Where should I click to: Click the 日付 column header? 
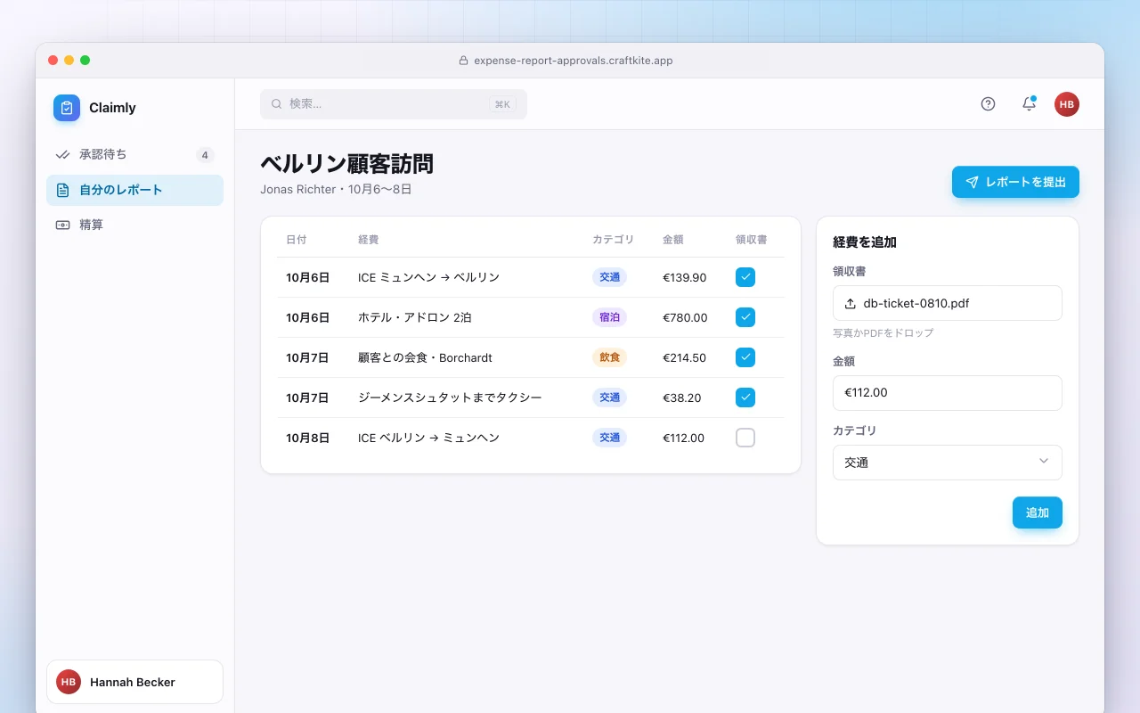point(297,240)
